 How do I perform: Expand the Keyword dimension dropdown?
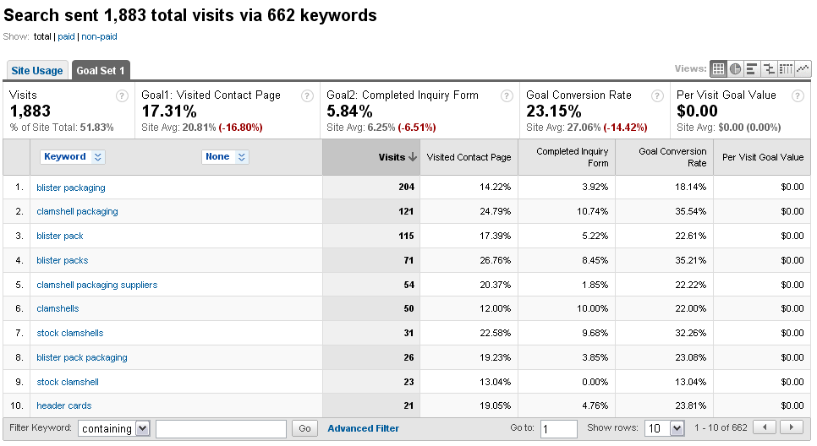pyautogui.click(x=73, y=156)
